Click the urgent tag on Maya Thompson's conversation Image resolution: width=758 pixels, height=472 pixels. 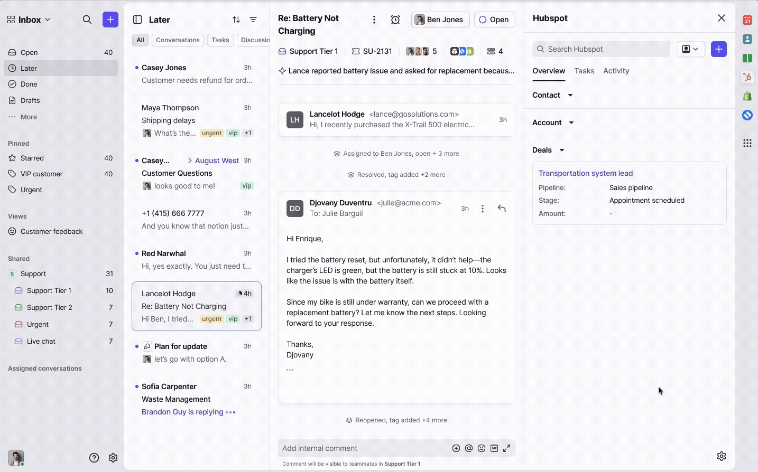[212, 133]
